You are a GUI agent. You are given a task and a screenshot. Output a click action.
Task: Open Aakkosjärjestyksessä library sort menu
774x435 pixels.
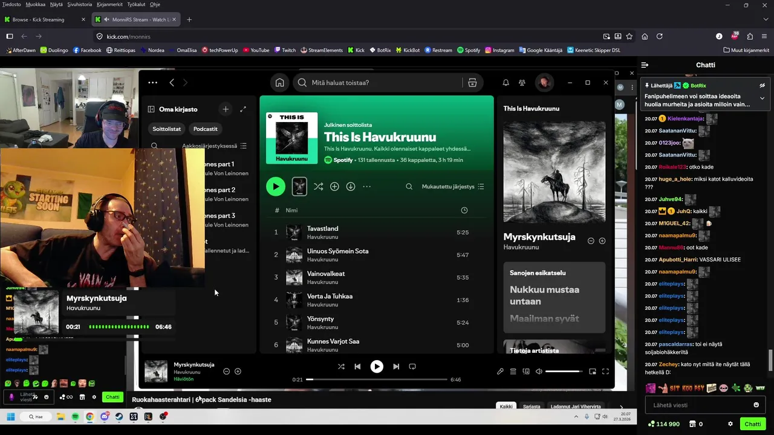(214, 146)
